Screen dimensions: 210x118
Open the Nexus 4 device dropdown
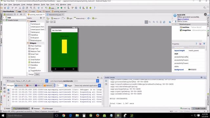[x=56, y=18]
